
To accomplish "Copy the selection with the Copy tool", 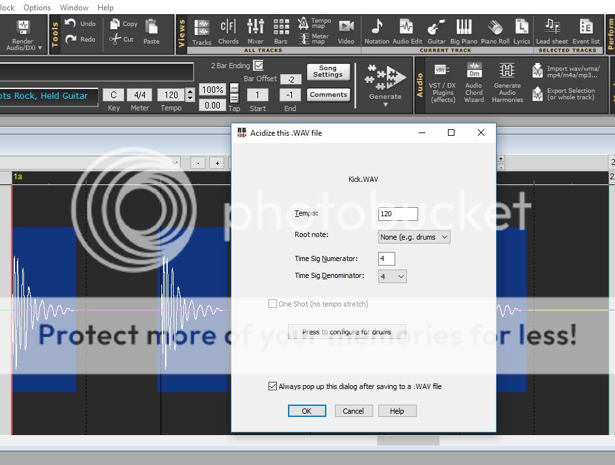I will click(124, 24).
